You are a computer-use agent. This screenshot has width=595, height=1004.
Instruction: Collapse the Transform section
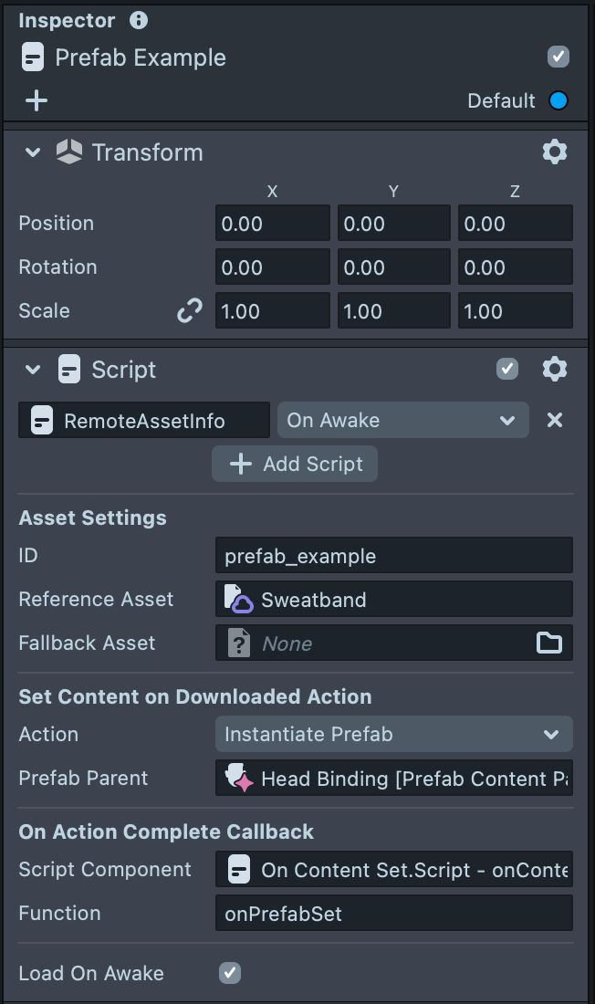tap(34, 152)
